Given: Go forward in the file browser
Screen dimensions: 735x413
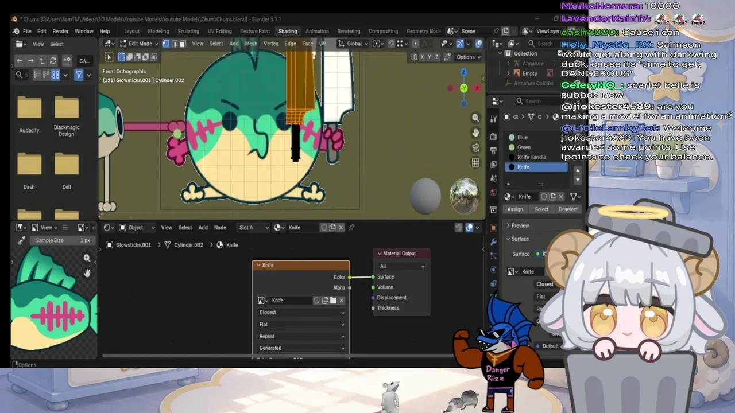Looking at the screenshot, I should tap(30, 60).
